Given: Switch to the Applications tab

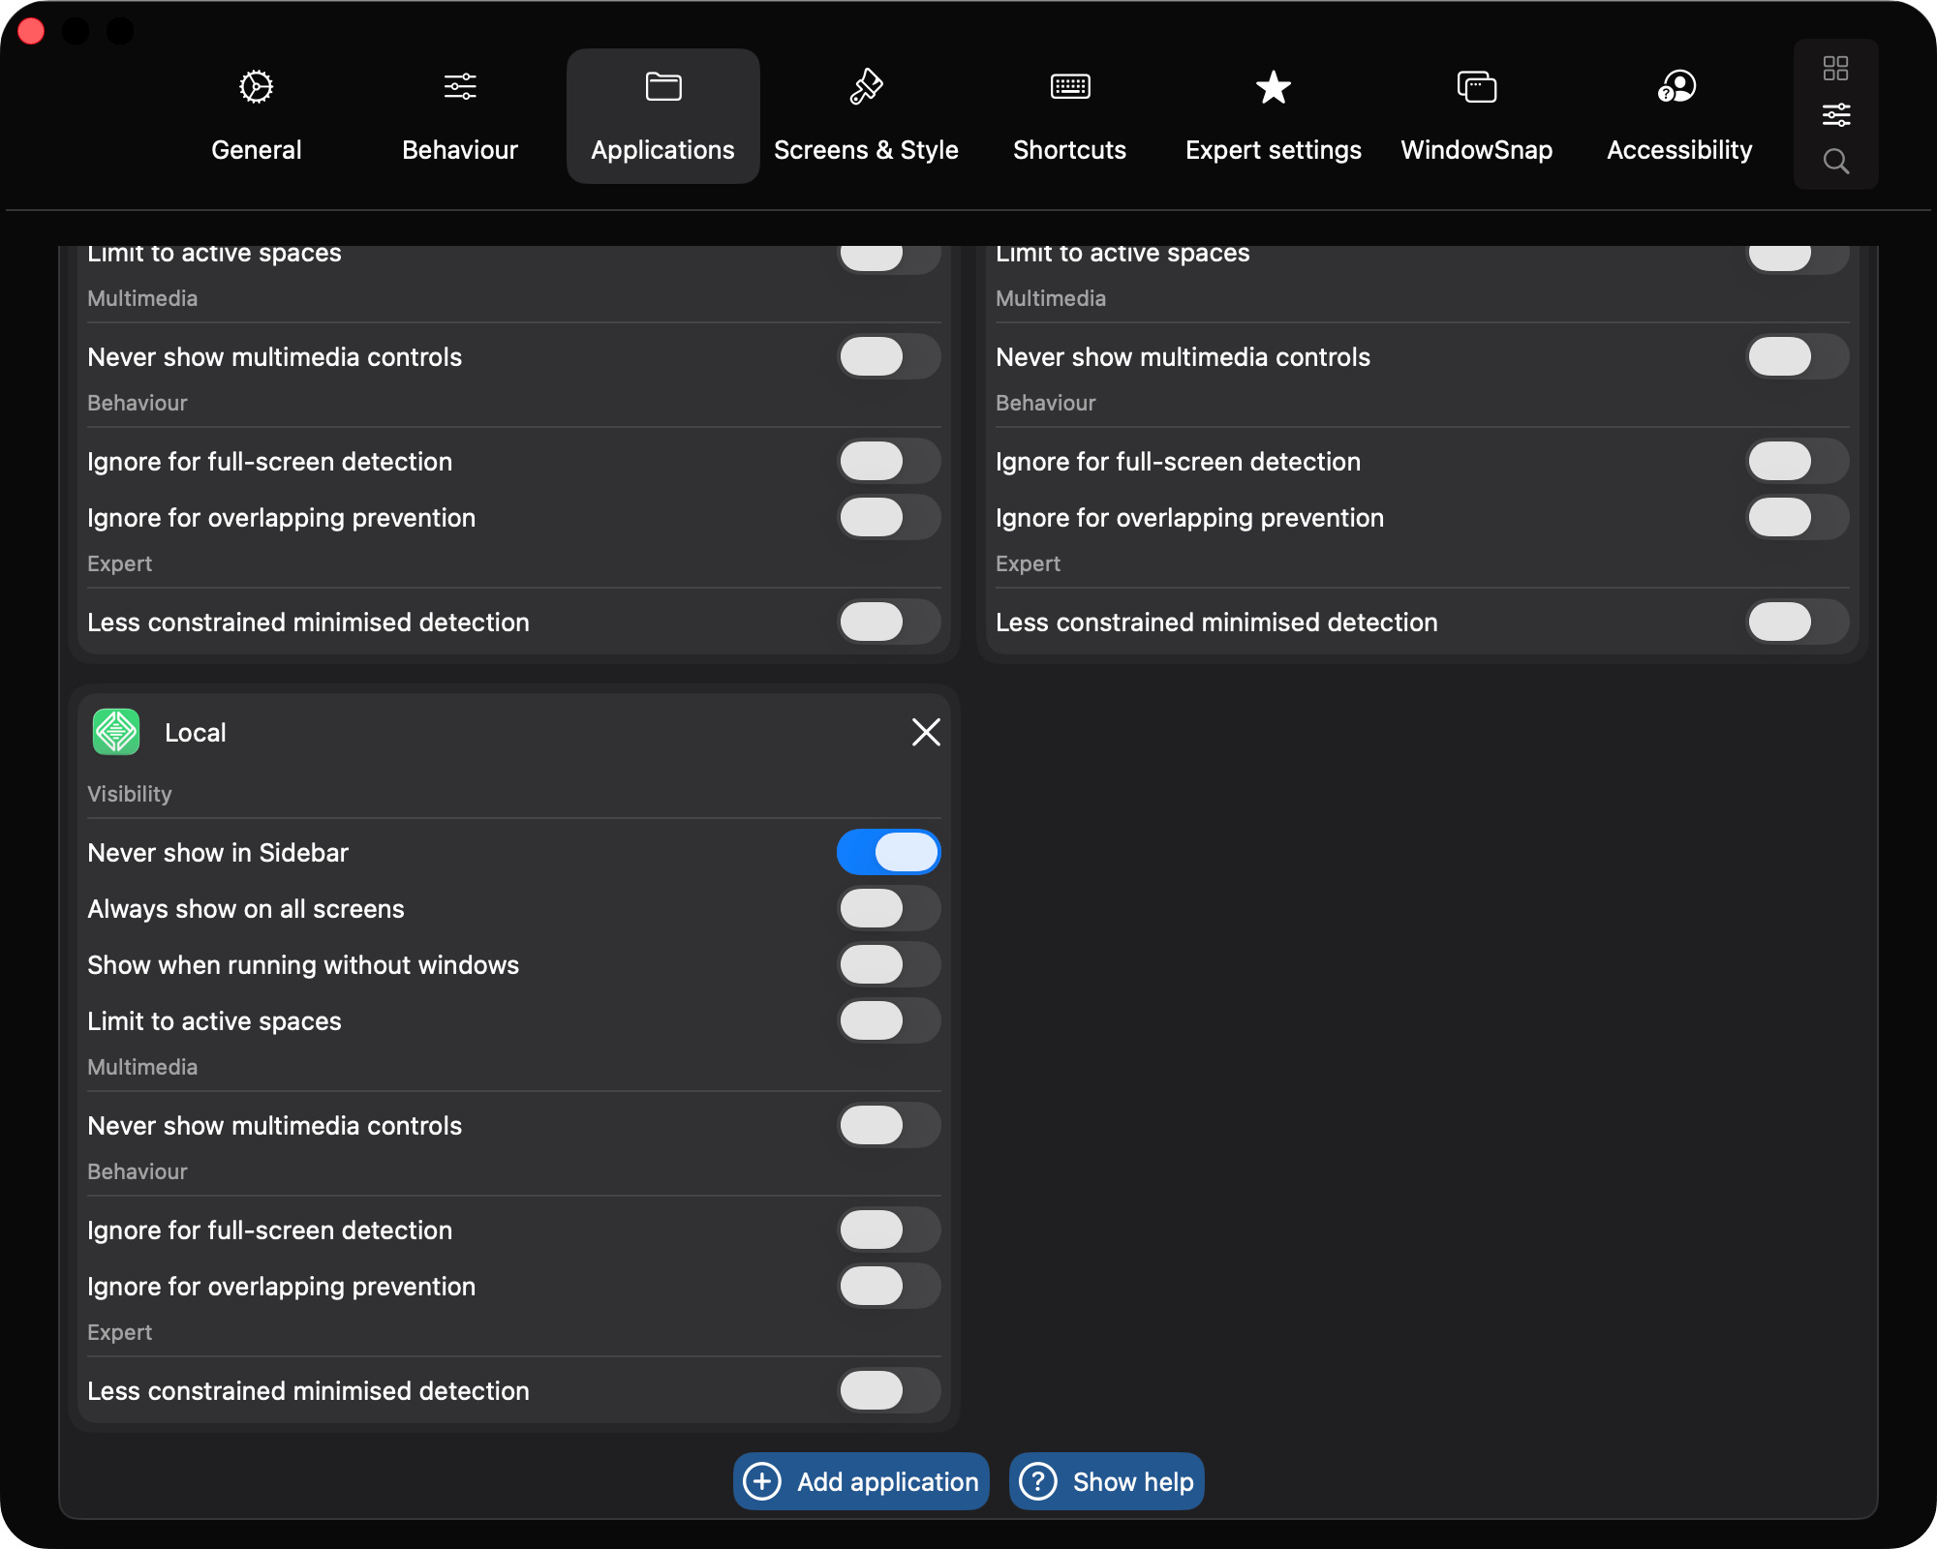Looking at the screenshot, I should click(x=662, y=116).
